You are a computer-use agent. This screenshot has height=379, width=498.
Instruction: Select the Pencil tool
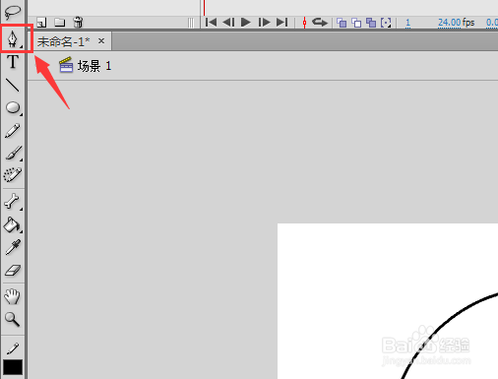13,130
